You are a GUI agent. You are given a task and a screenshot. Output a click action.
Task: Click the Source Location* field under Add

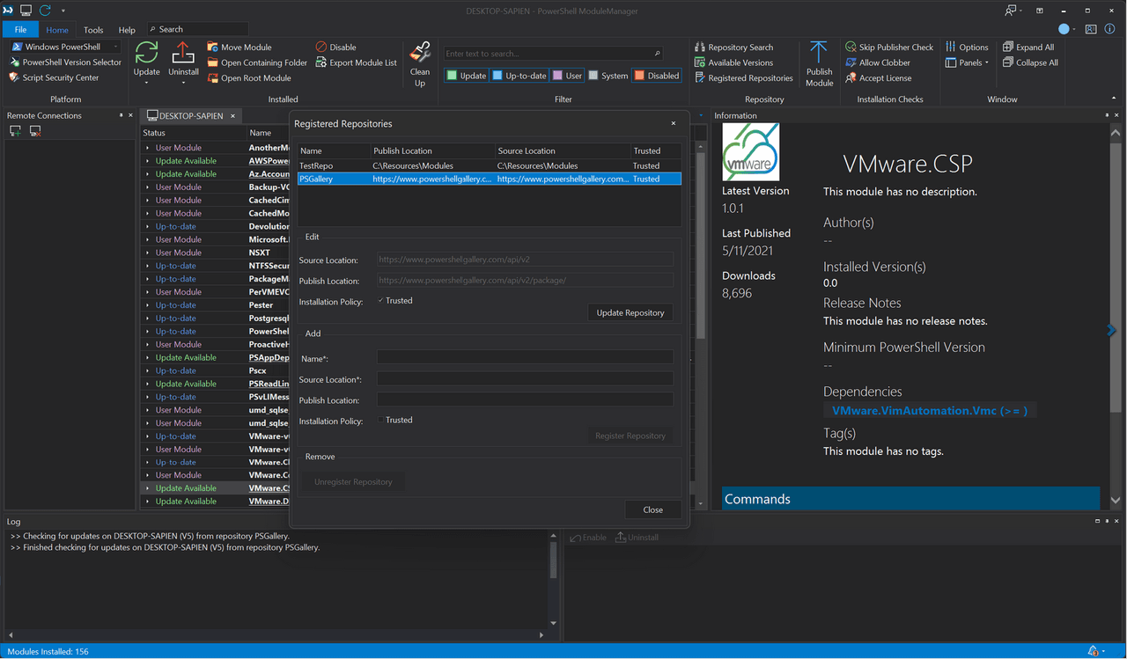click(x=525, y=378)
